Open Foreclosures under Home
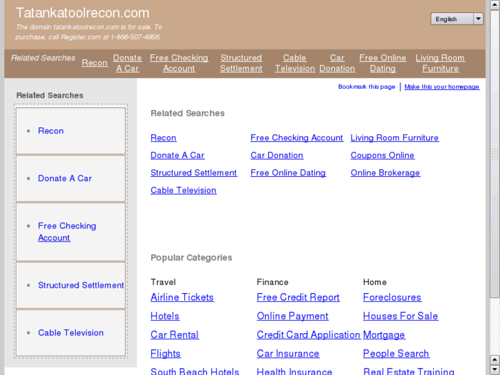The width and height of the screenshot is (500, 375). pyautogui.click(x=392, y=297)
